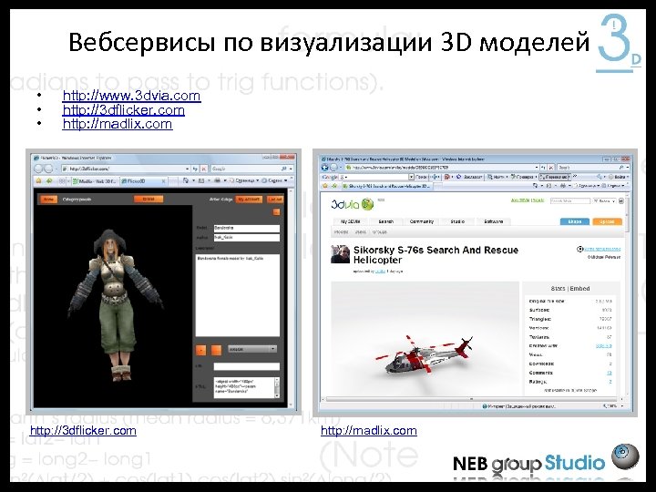Click horizontal scrollbar at bottom of 3dvia page

click(472, 399)
